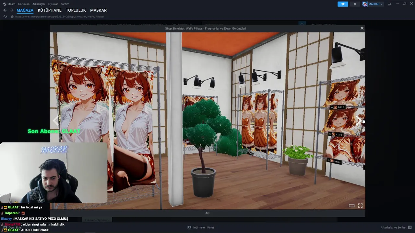Click the downloads icon in bottom bar
This screenshot has width=415, height=233.
coord(189,227)
